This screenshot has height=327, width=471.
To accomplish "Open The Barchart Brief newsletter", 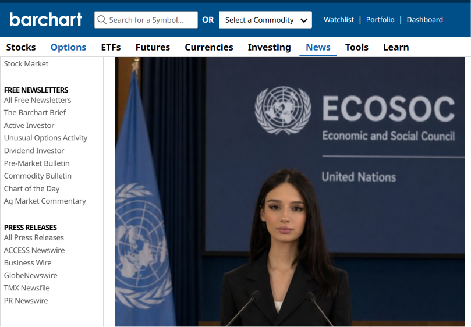I will pyautogui.click(x=35, y=113).
